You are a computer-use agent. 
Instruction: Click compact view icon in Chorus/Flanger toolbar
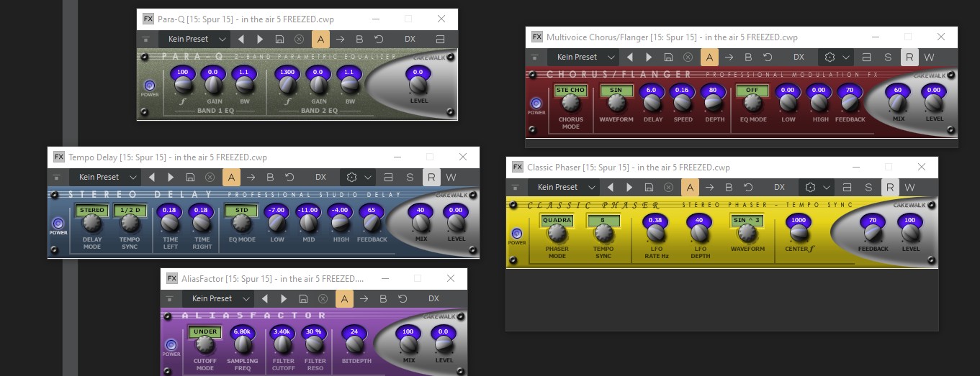(x=867, y=58)
